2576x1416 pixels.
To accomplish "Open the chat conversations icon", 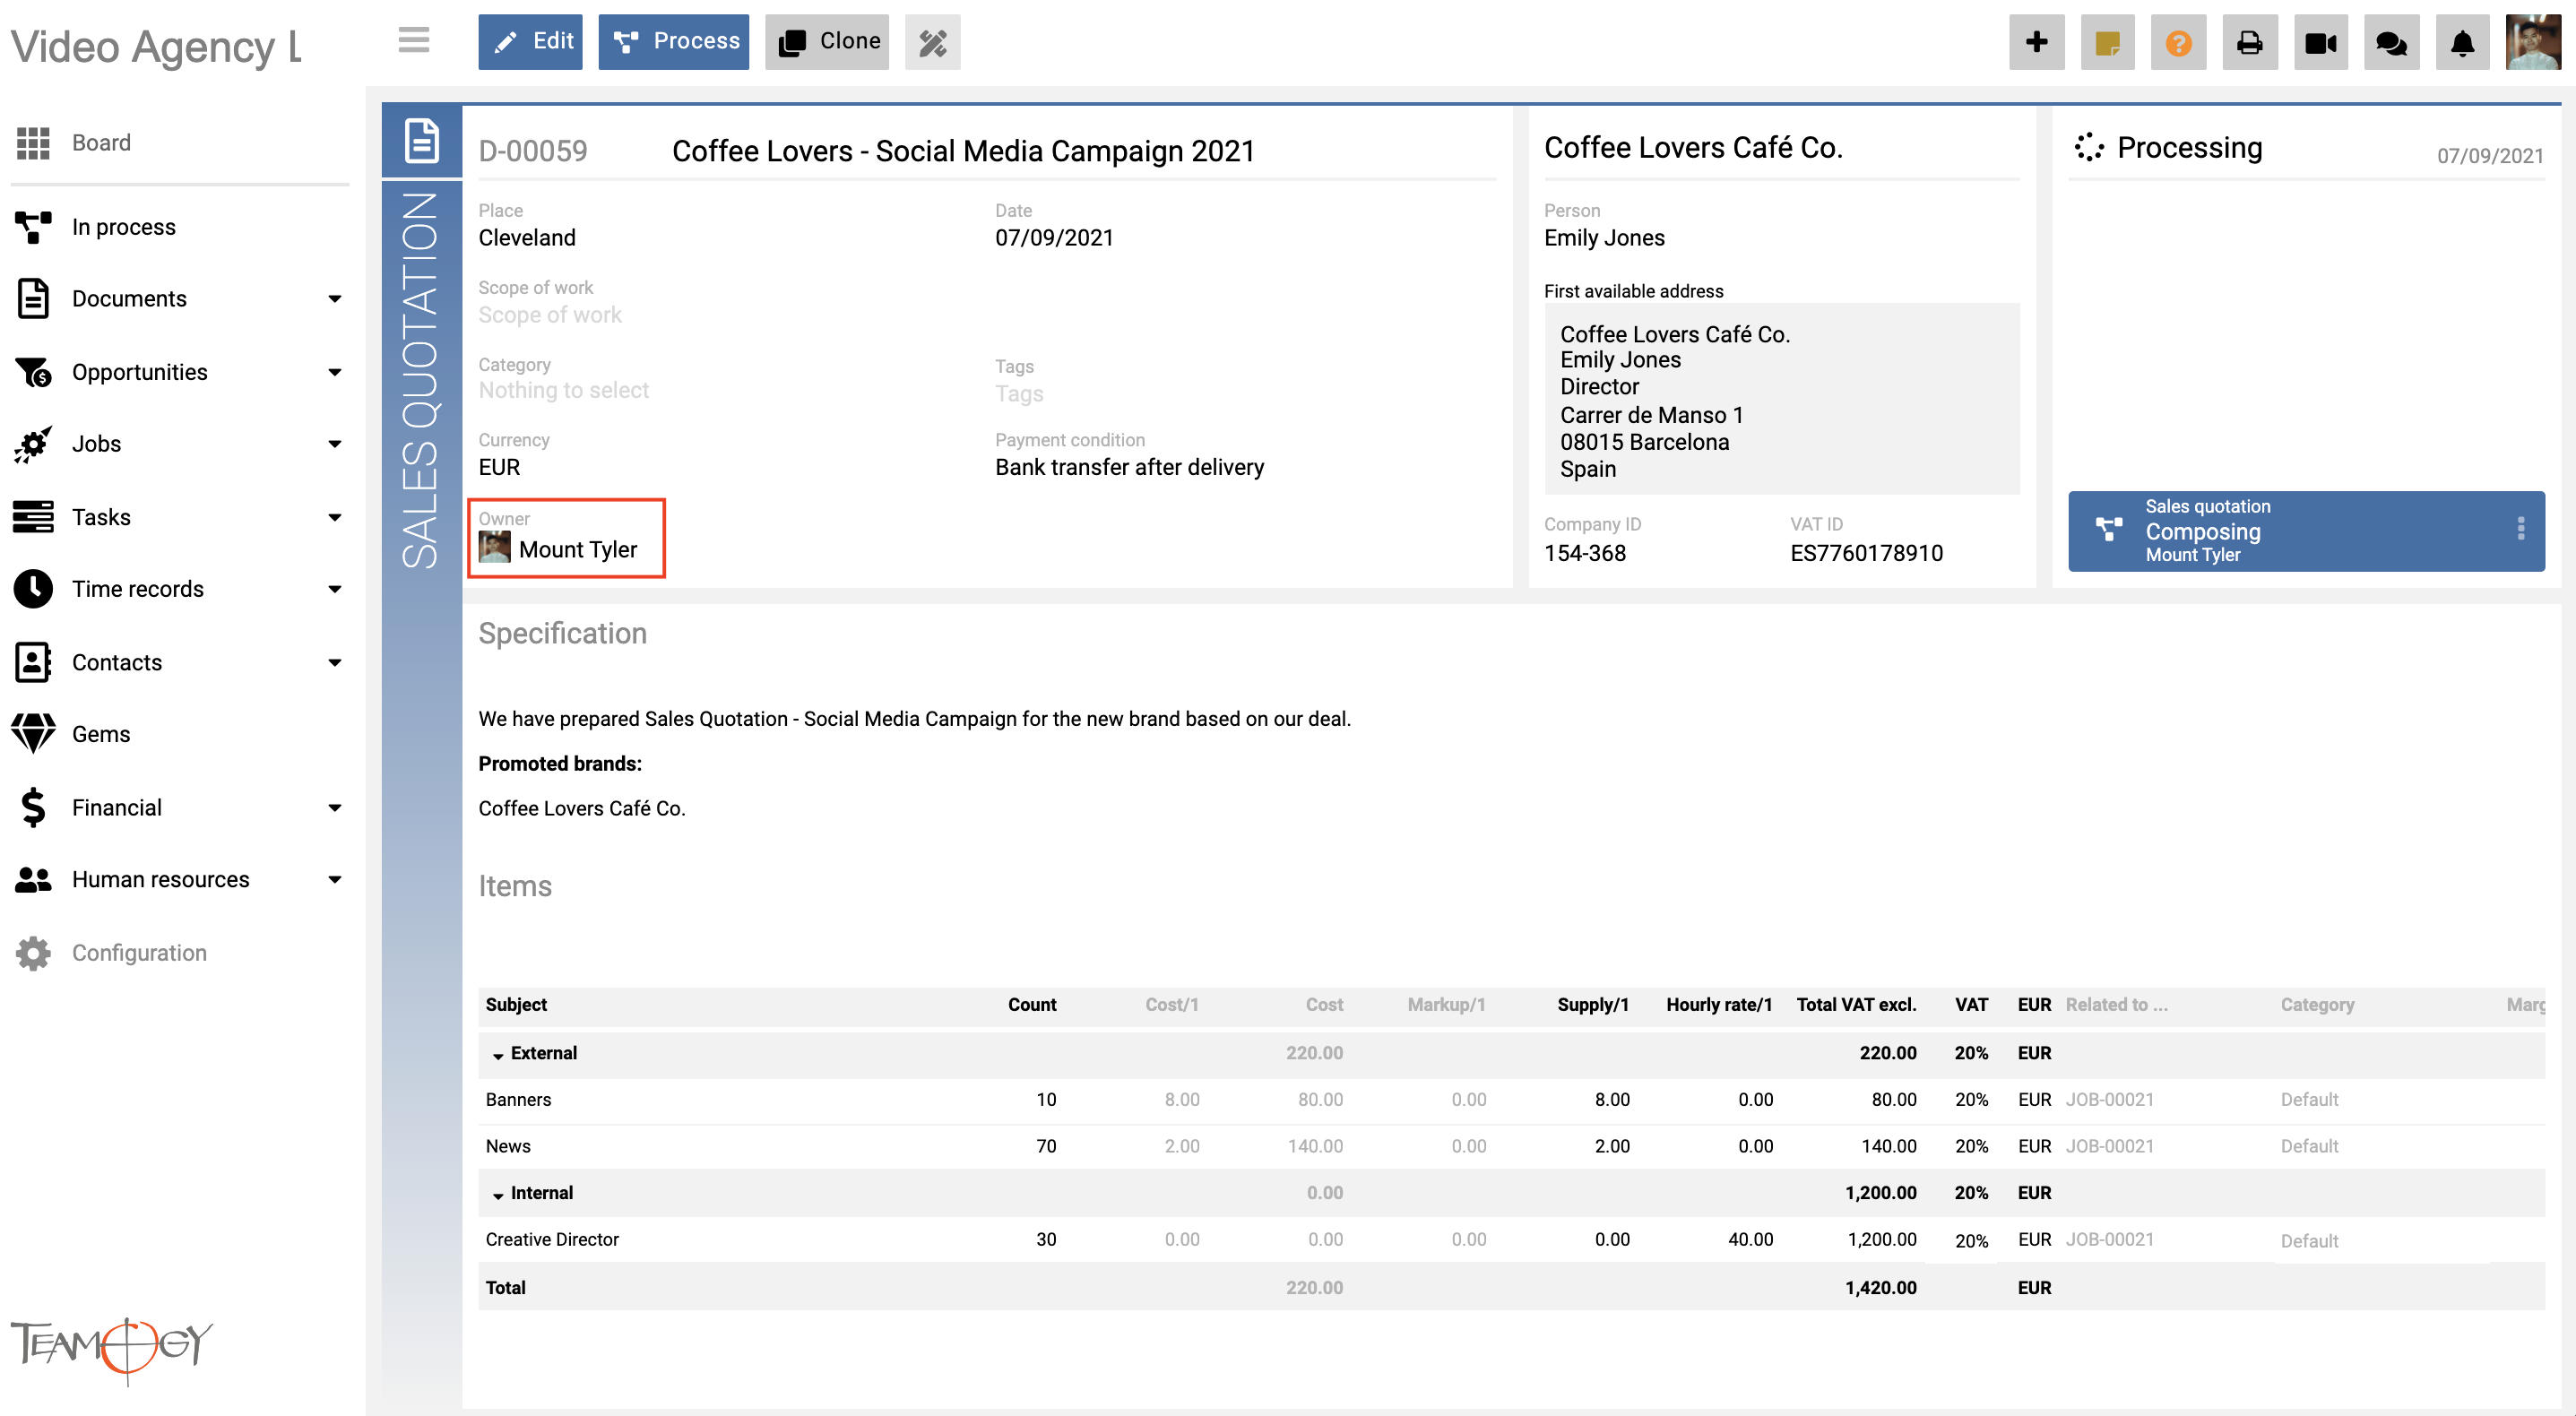I will click(2391, 42).
